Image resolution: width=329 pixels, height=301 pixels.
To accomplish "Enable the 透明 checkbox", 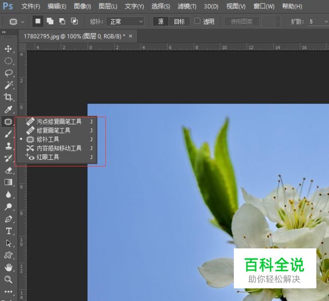I will pyautogui.click(x=197, y=21).
